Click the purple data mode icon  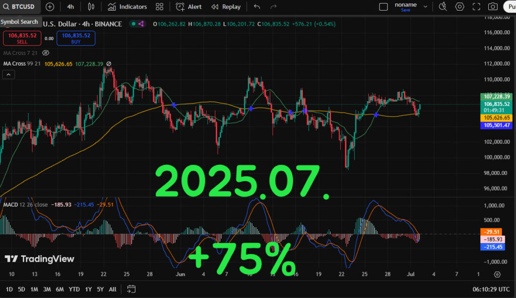(141, 24)
